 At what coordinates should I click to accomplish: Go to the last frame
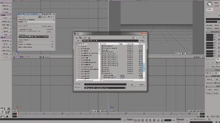coord(154,120)
